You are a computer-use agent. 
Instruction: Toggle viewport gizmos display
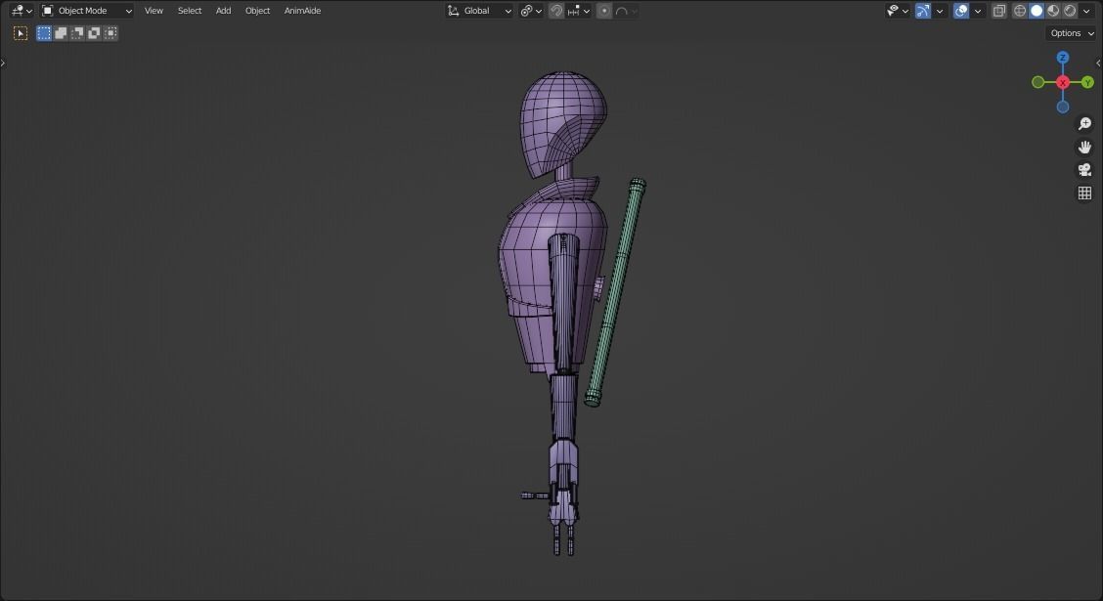click(x=923, y=11)
